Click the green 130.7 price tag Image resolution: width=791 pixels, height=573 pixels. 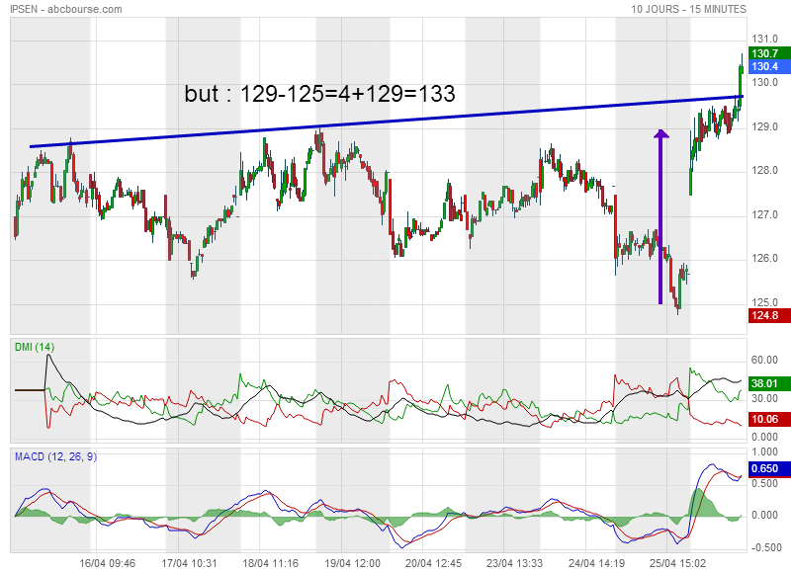coord(769,53)
